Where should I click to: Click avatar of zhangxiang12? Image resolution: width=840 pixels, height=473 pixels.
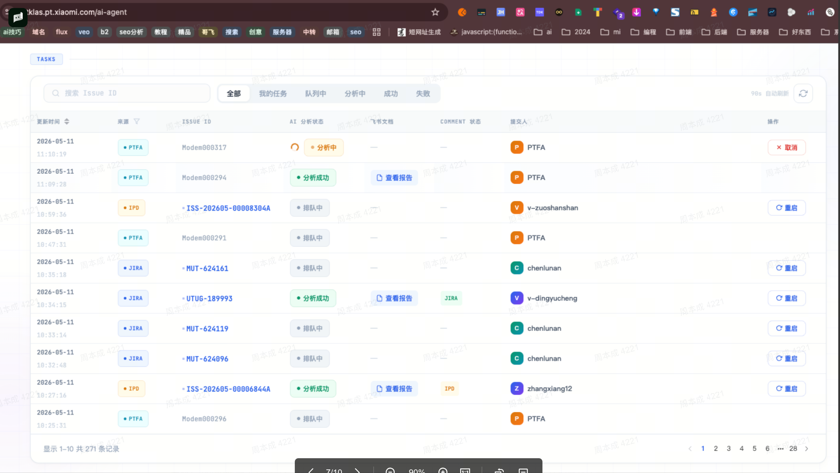pyautogui.click(x=516, y=389)
